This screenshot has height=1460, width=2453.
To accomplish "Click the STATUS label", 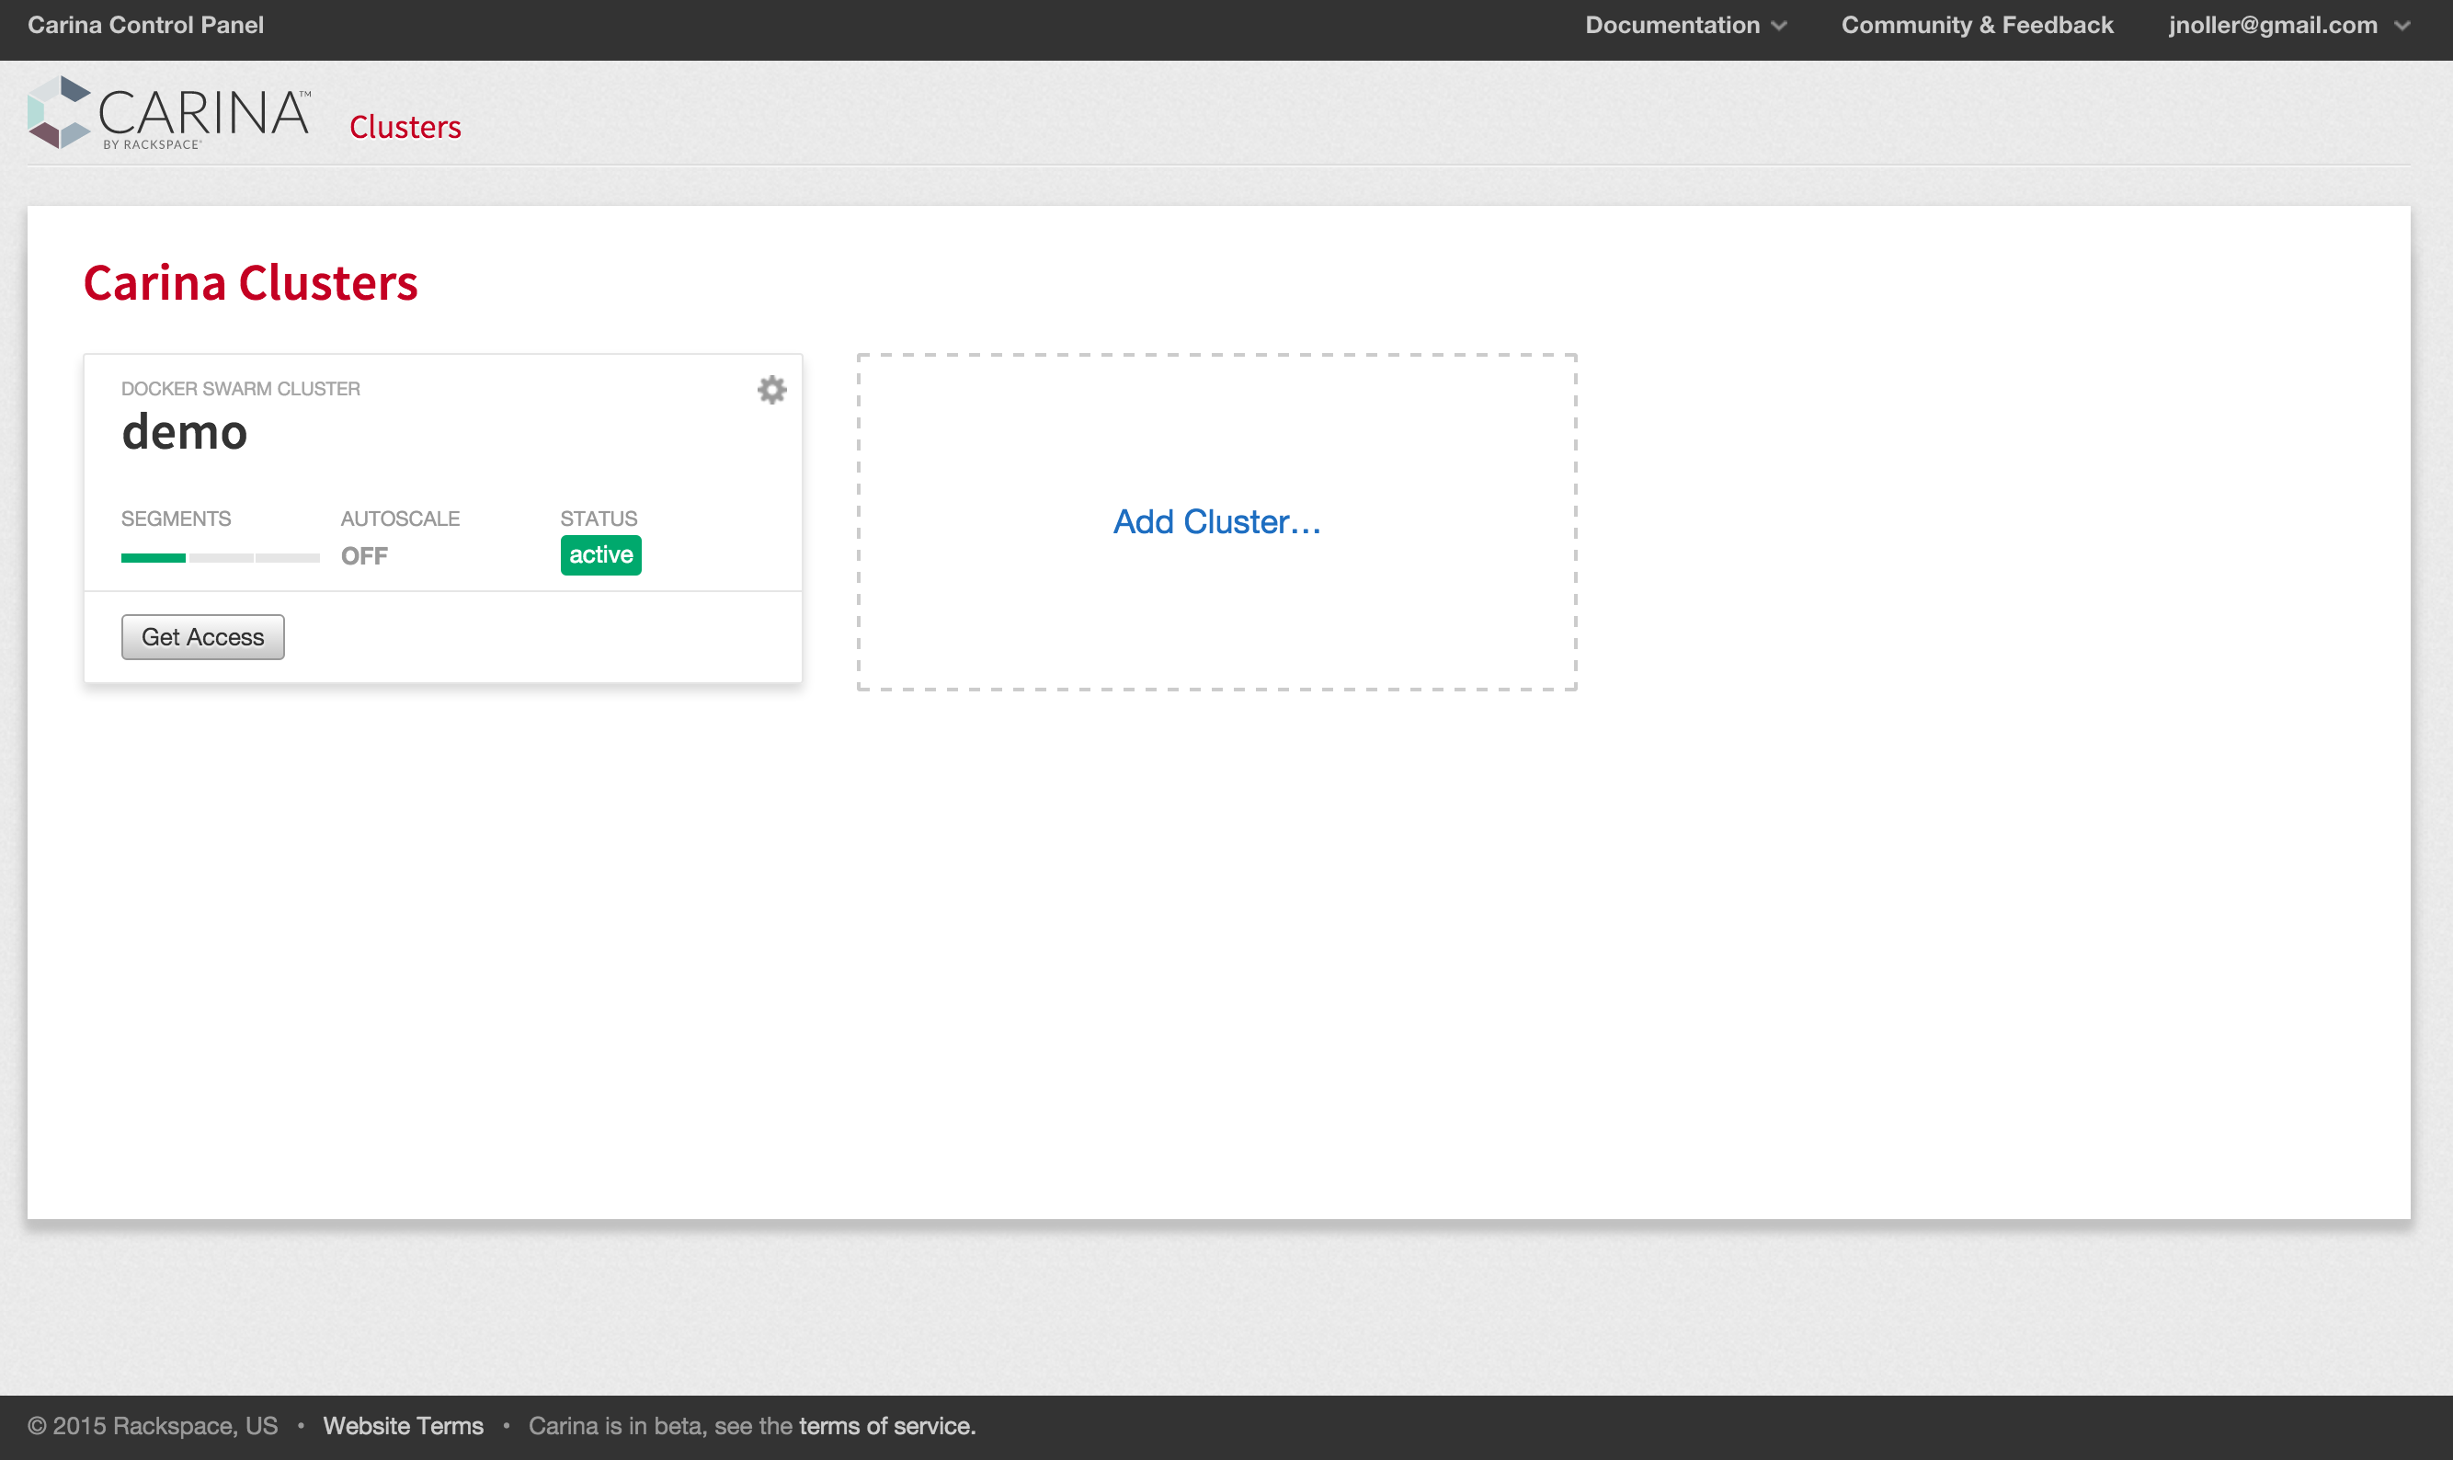I will [x=599, y=519].
